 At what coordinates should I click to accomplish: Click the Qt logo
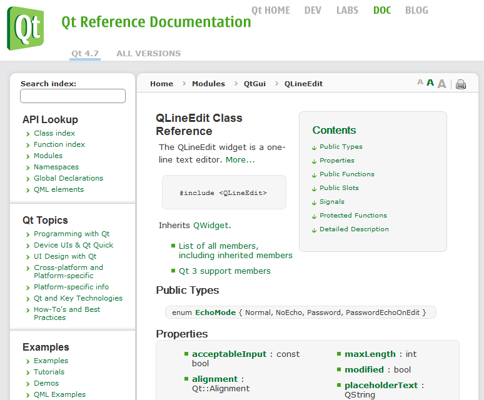[25, 28]
